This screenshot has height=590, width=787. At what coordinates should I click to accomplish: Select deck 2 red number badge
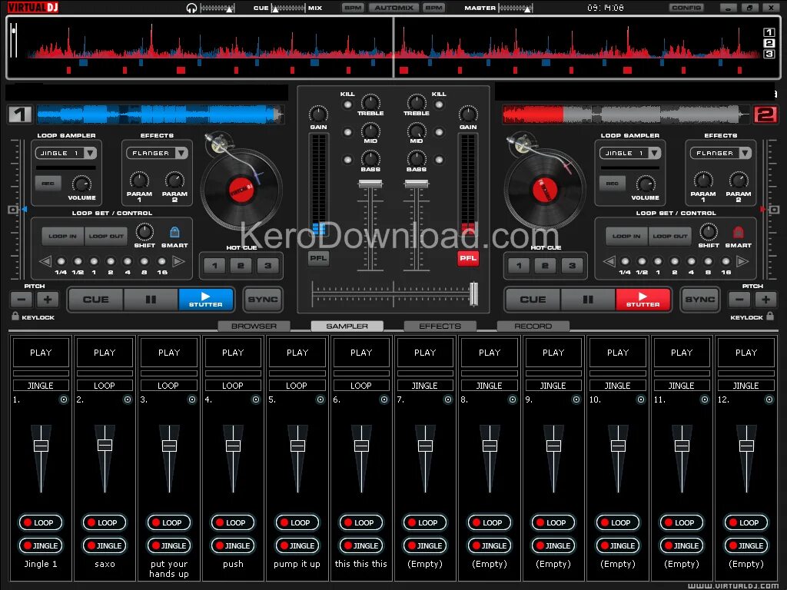[765, 114]
